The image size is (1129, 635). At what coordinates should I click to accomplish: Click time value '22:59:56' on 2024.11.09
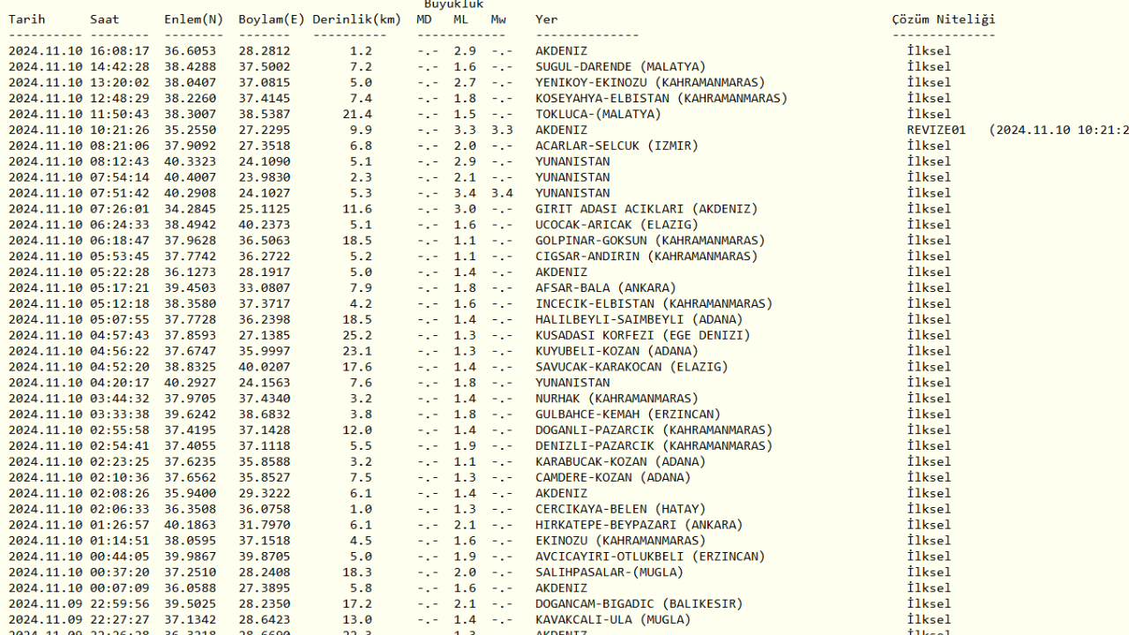120,605
